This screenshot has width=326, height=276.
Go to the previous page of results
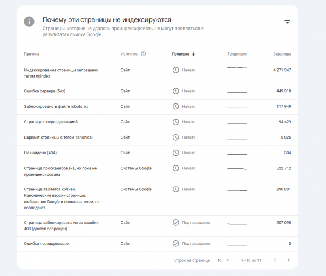275,260
